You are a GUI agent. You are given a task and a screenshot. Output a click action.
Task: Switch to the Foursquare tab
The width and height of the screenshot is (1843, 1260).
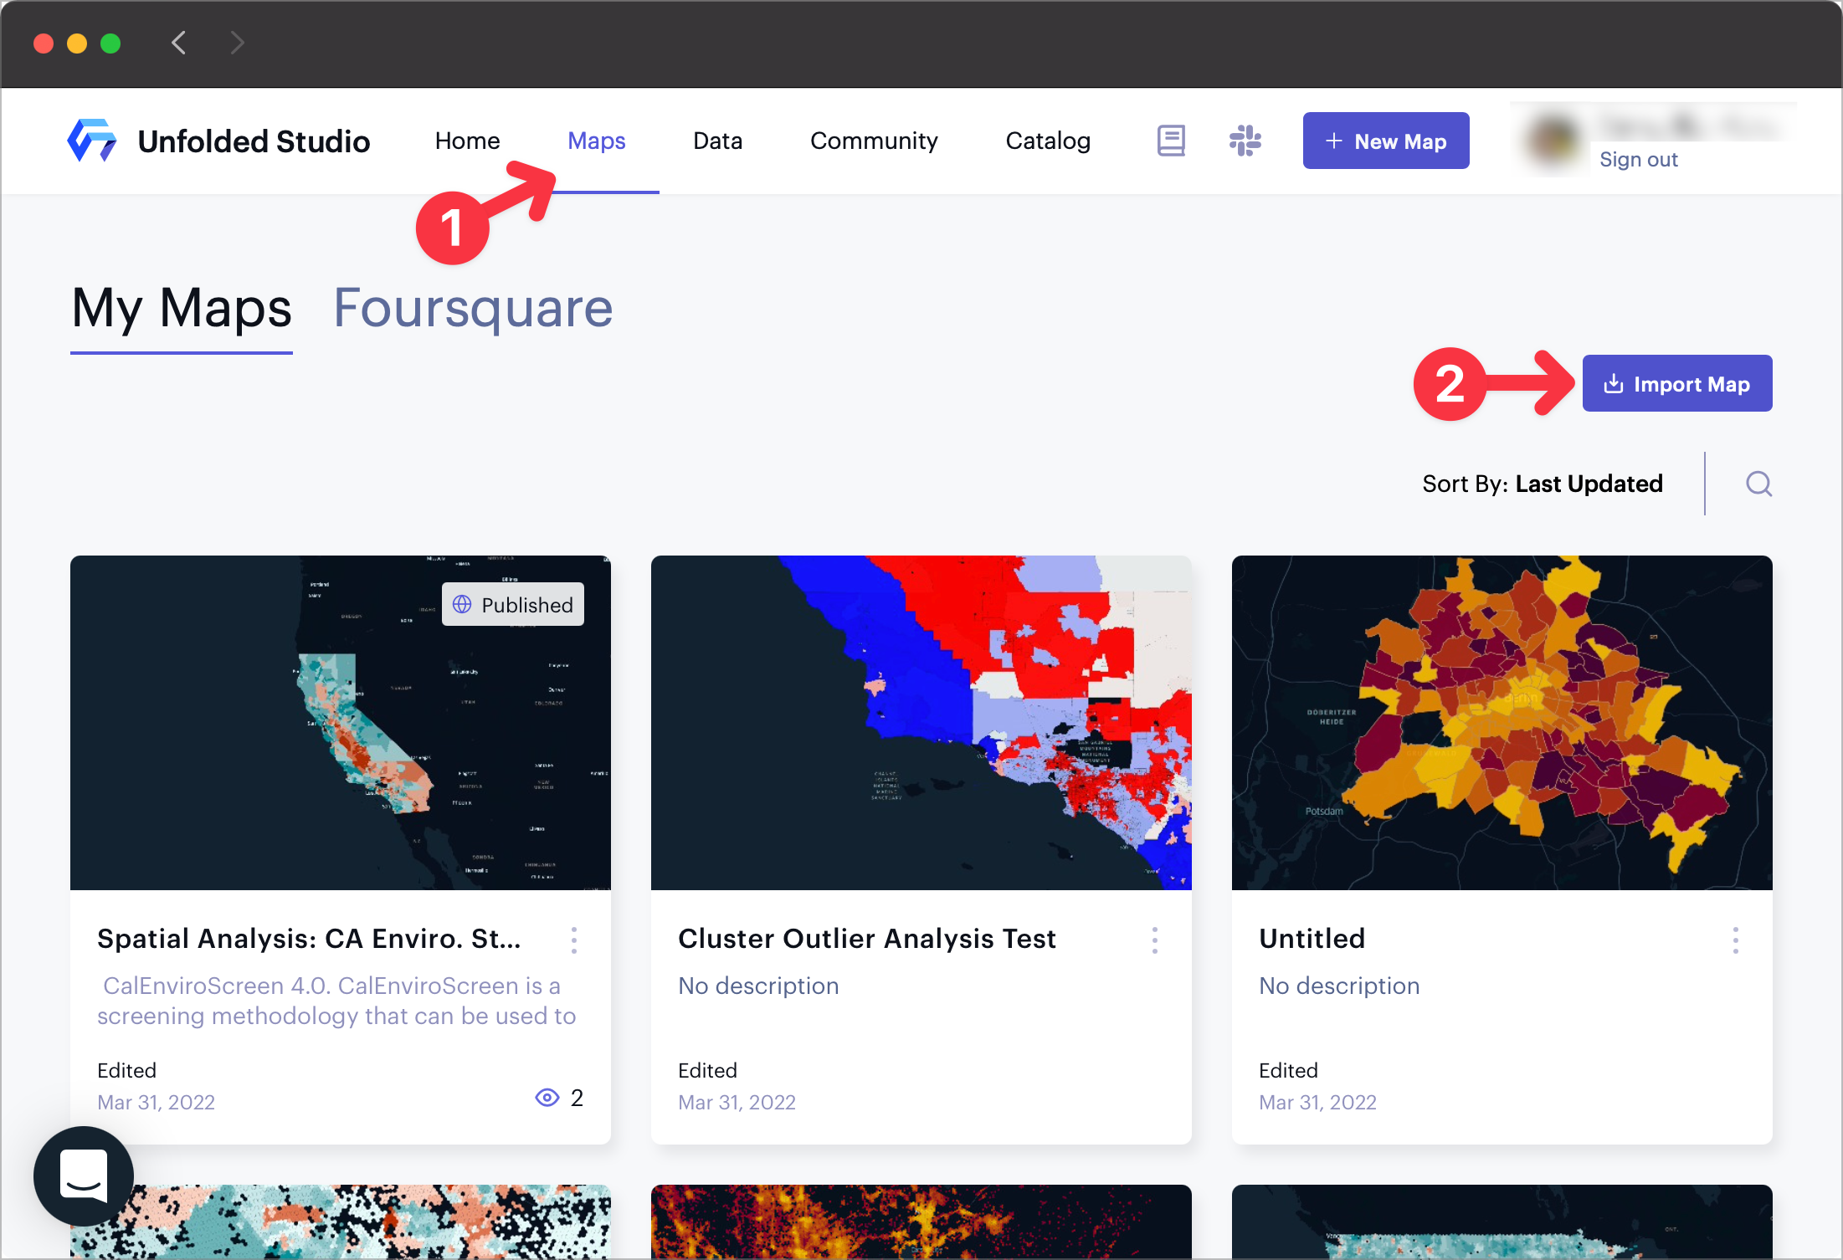(473, 308)
